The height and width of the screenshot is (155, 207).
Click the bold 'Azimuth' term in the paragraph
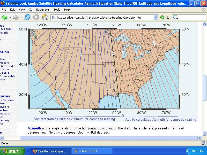(x=34, y=128)
